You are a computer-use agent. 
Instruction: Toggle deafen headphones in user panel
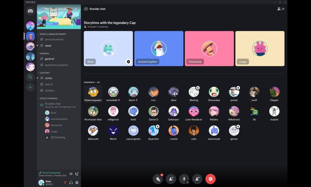(71, 183)
